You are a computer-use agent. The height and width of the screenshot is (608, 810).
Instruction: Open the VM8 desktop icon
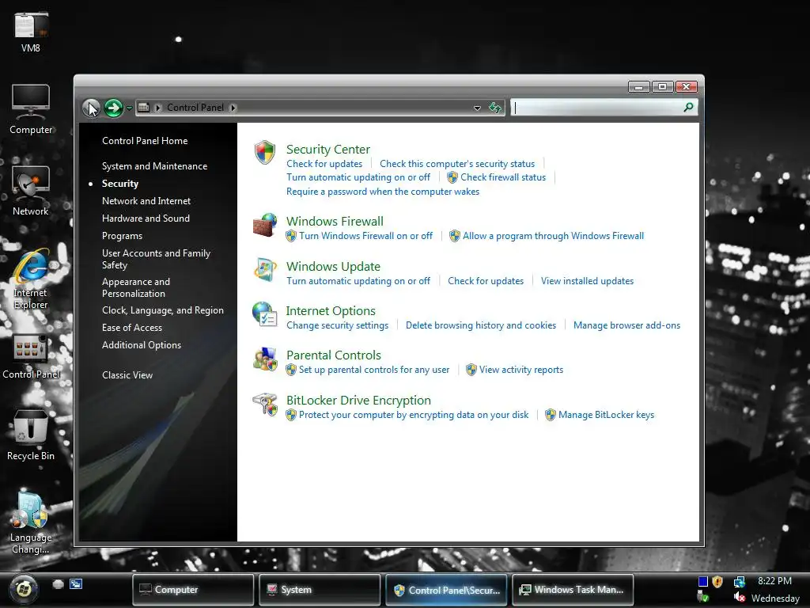tap(31, 32)
